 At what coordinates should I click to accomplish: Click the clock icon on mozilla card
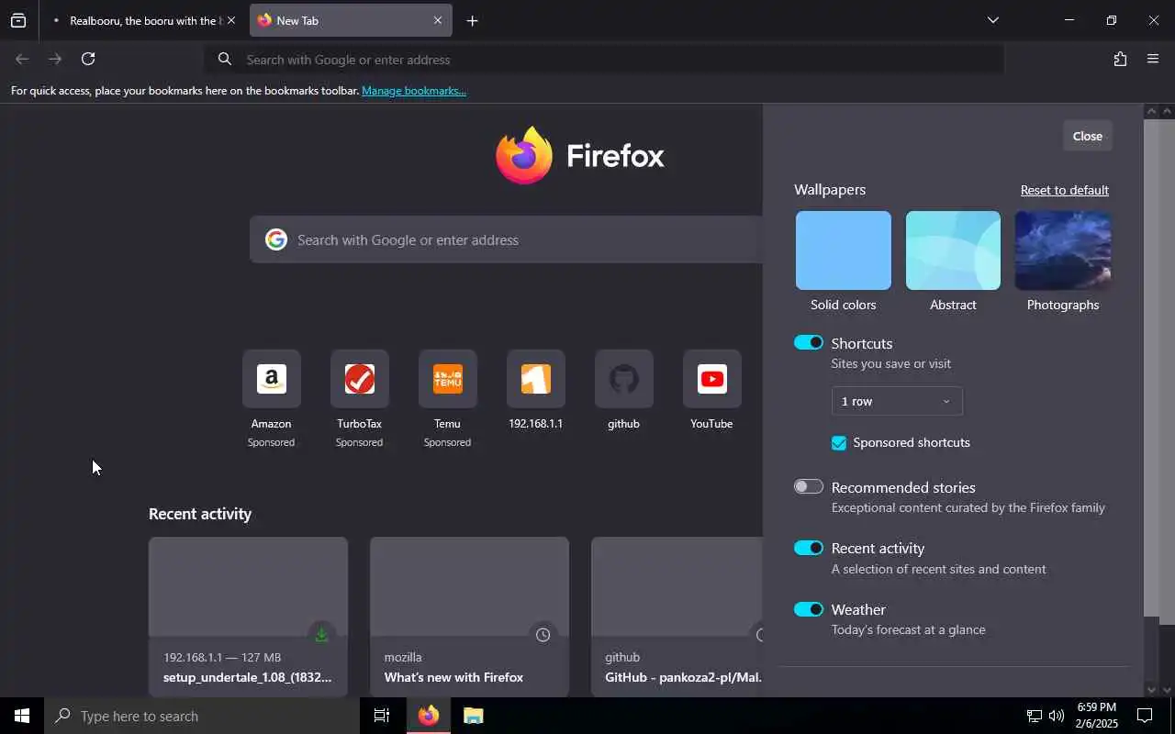point(543,635)
